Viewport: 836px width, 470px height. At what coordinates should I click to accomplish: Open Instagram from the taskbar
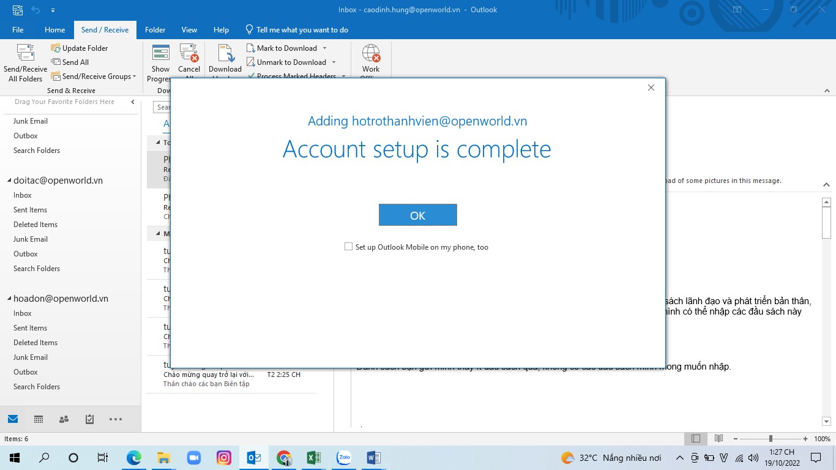tap(224, 458)
